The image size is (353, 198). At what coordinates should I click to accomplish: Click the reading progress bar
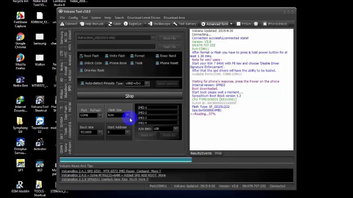(x=177, y=160)
